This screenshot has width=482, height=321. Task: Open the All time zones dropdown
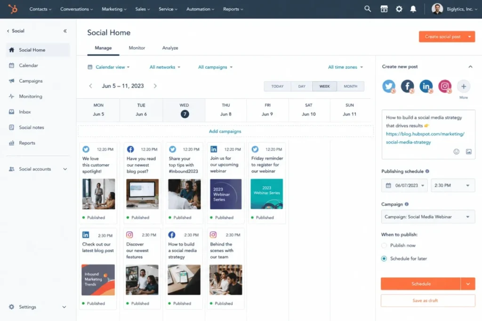point(345,67)
